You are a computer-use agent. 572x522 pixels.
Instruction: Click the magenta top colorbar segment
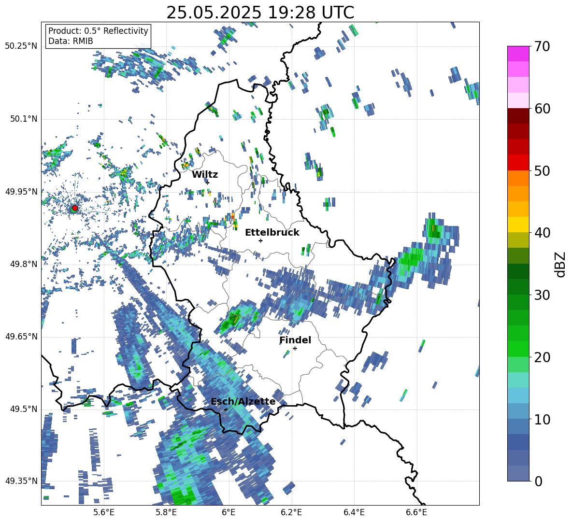pyautogui.click(x=518, y=54)
